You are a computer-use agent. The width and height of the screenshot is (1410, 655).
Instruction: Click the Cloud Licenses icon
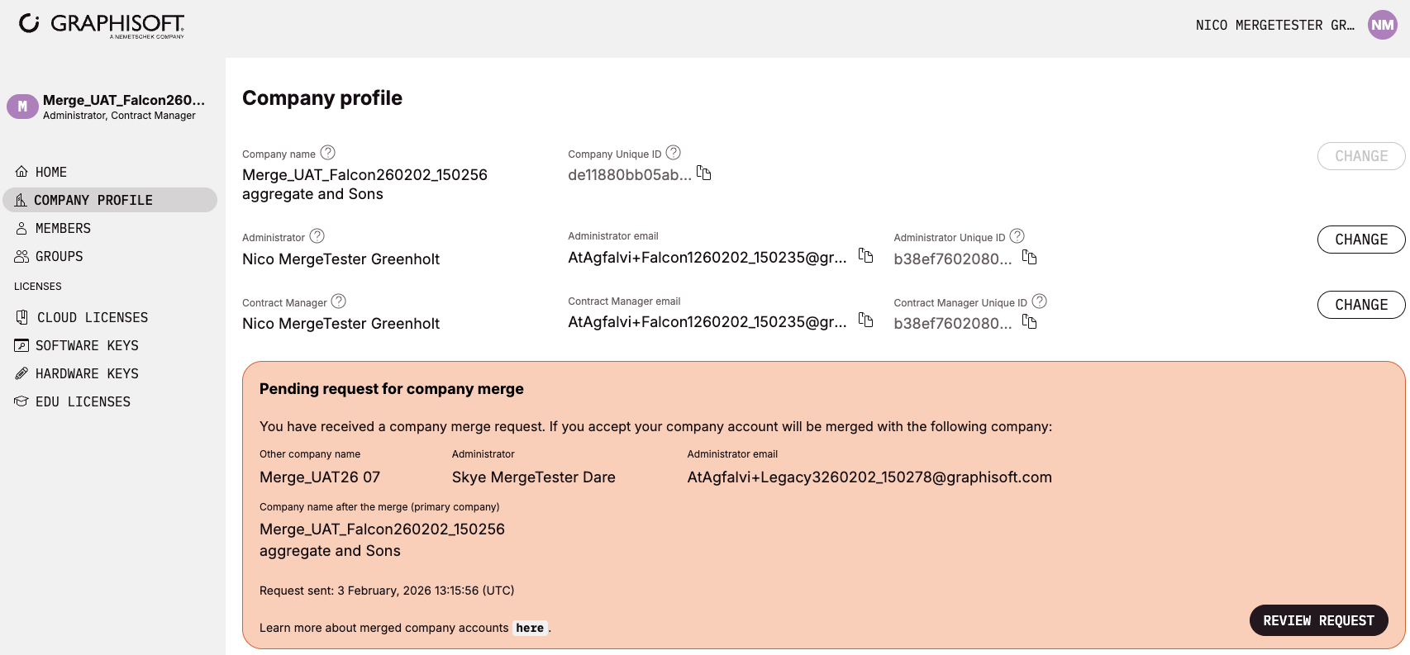pos(22,317)
